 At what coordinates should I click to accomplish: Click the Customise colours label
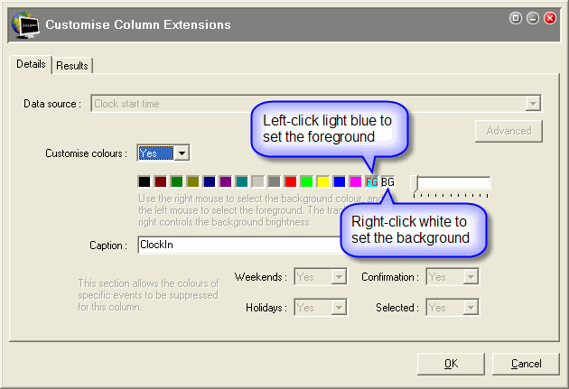[x=86, y=153]
